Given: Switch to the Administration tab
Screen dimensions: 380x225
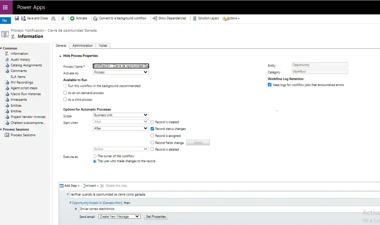Looking at the screenshot, I should click(x=83, y=46).
